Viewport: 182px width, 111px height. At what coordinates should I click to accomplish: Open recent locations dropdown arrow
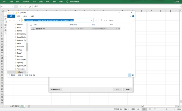(17, 20)
